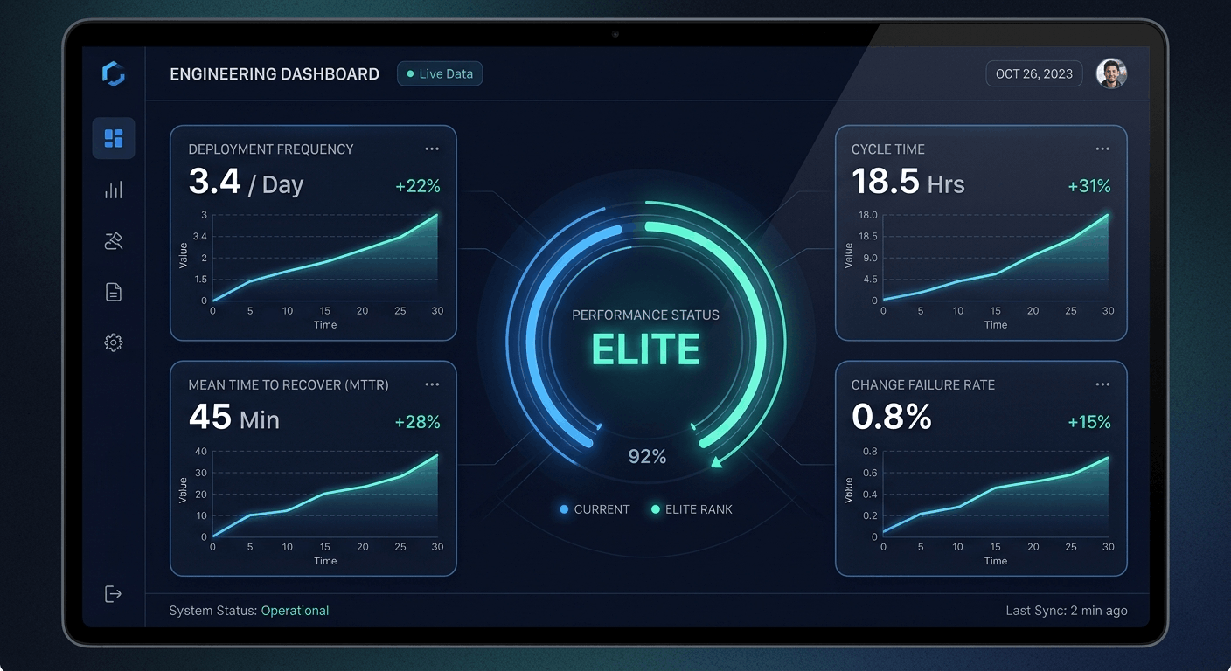Open Change Failure Rate card options menu
The width and height of the screenshot is (1231, 671).
coord(1102,384)
